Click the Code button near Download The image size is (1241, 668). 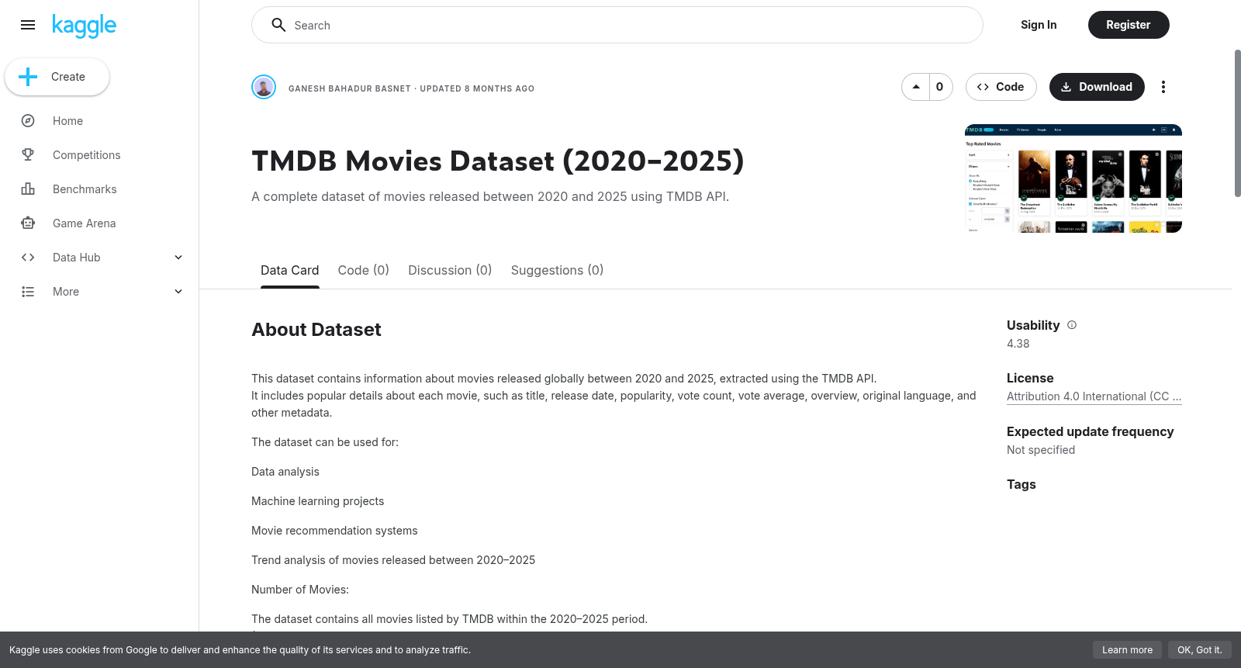pos(1001,87)
